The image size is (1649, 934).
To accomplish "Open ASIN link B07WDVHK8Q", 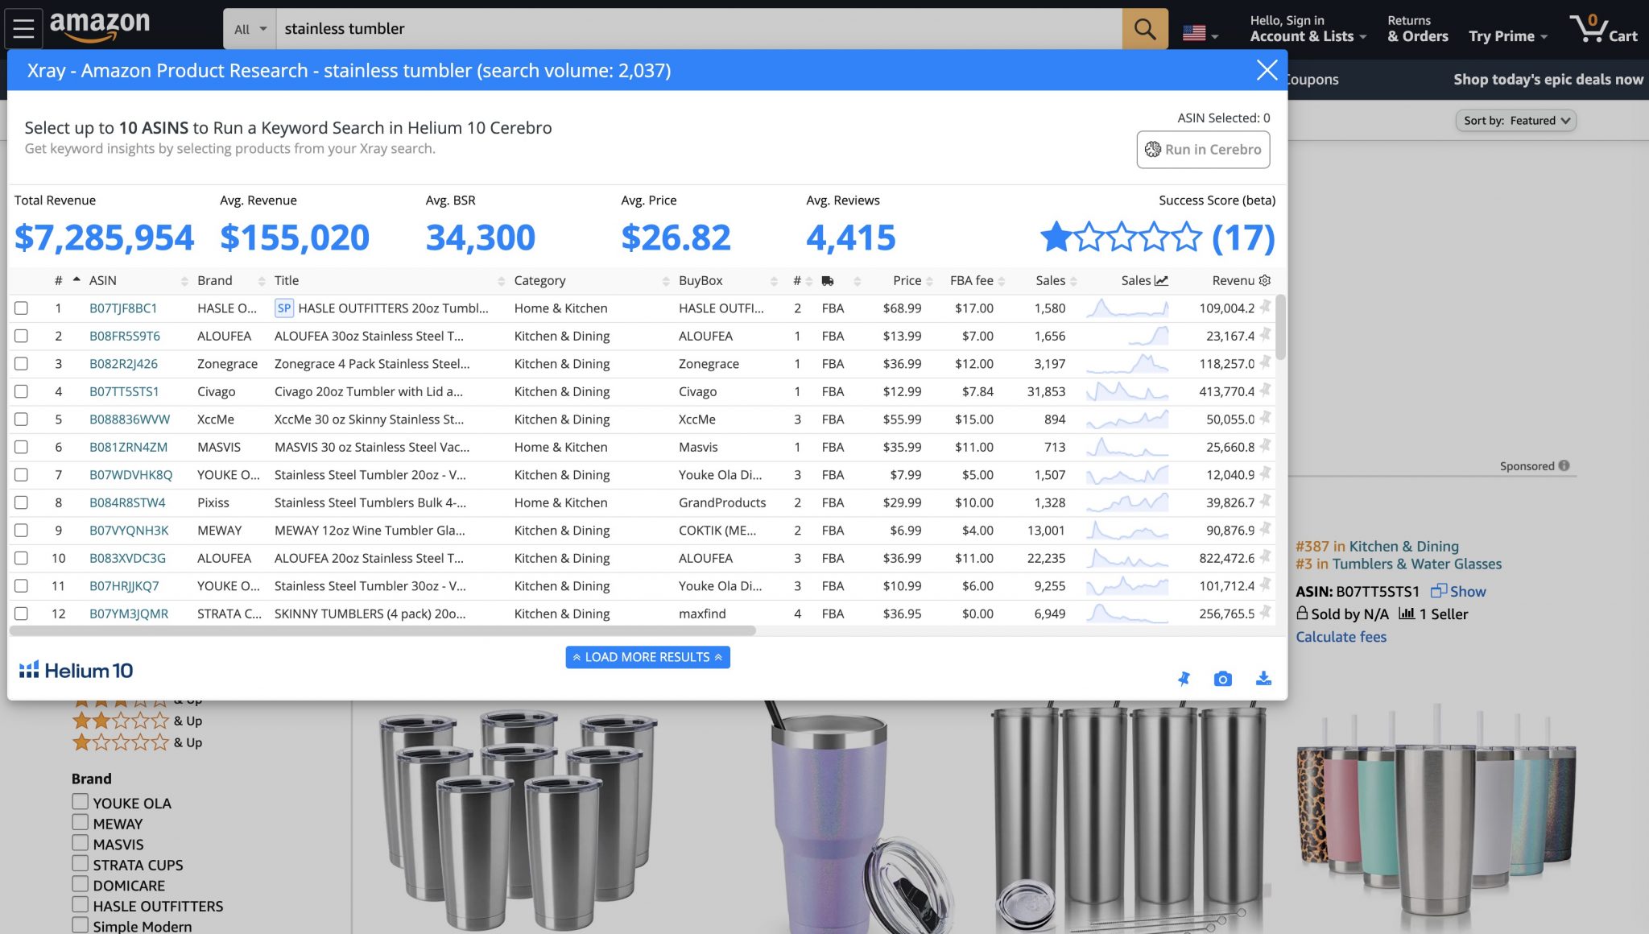I will 130,475.
